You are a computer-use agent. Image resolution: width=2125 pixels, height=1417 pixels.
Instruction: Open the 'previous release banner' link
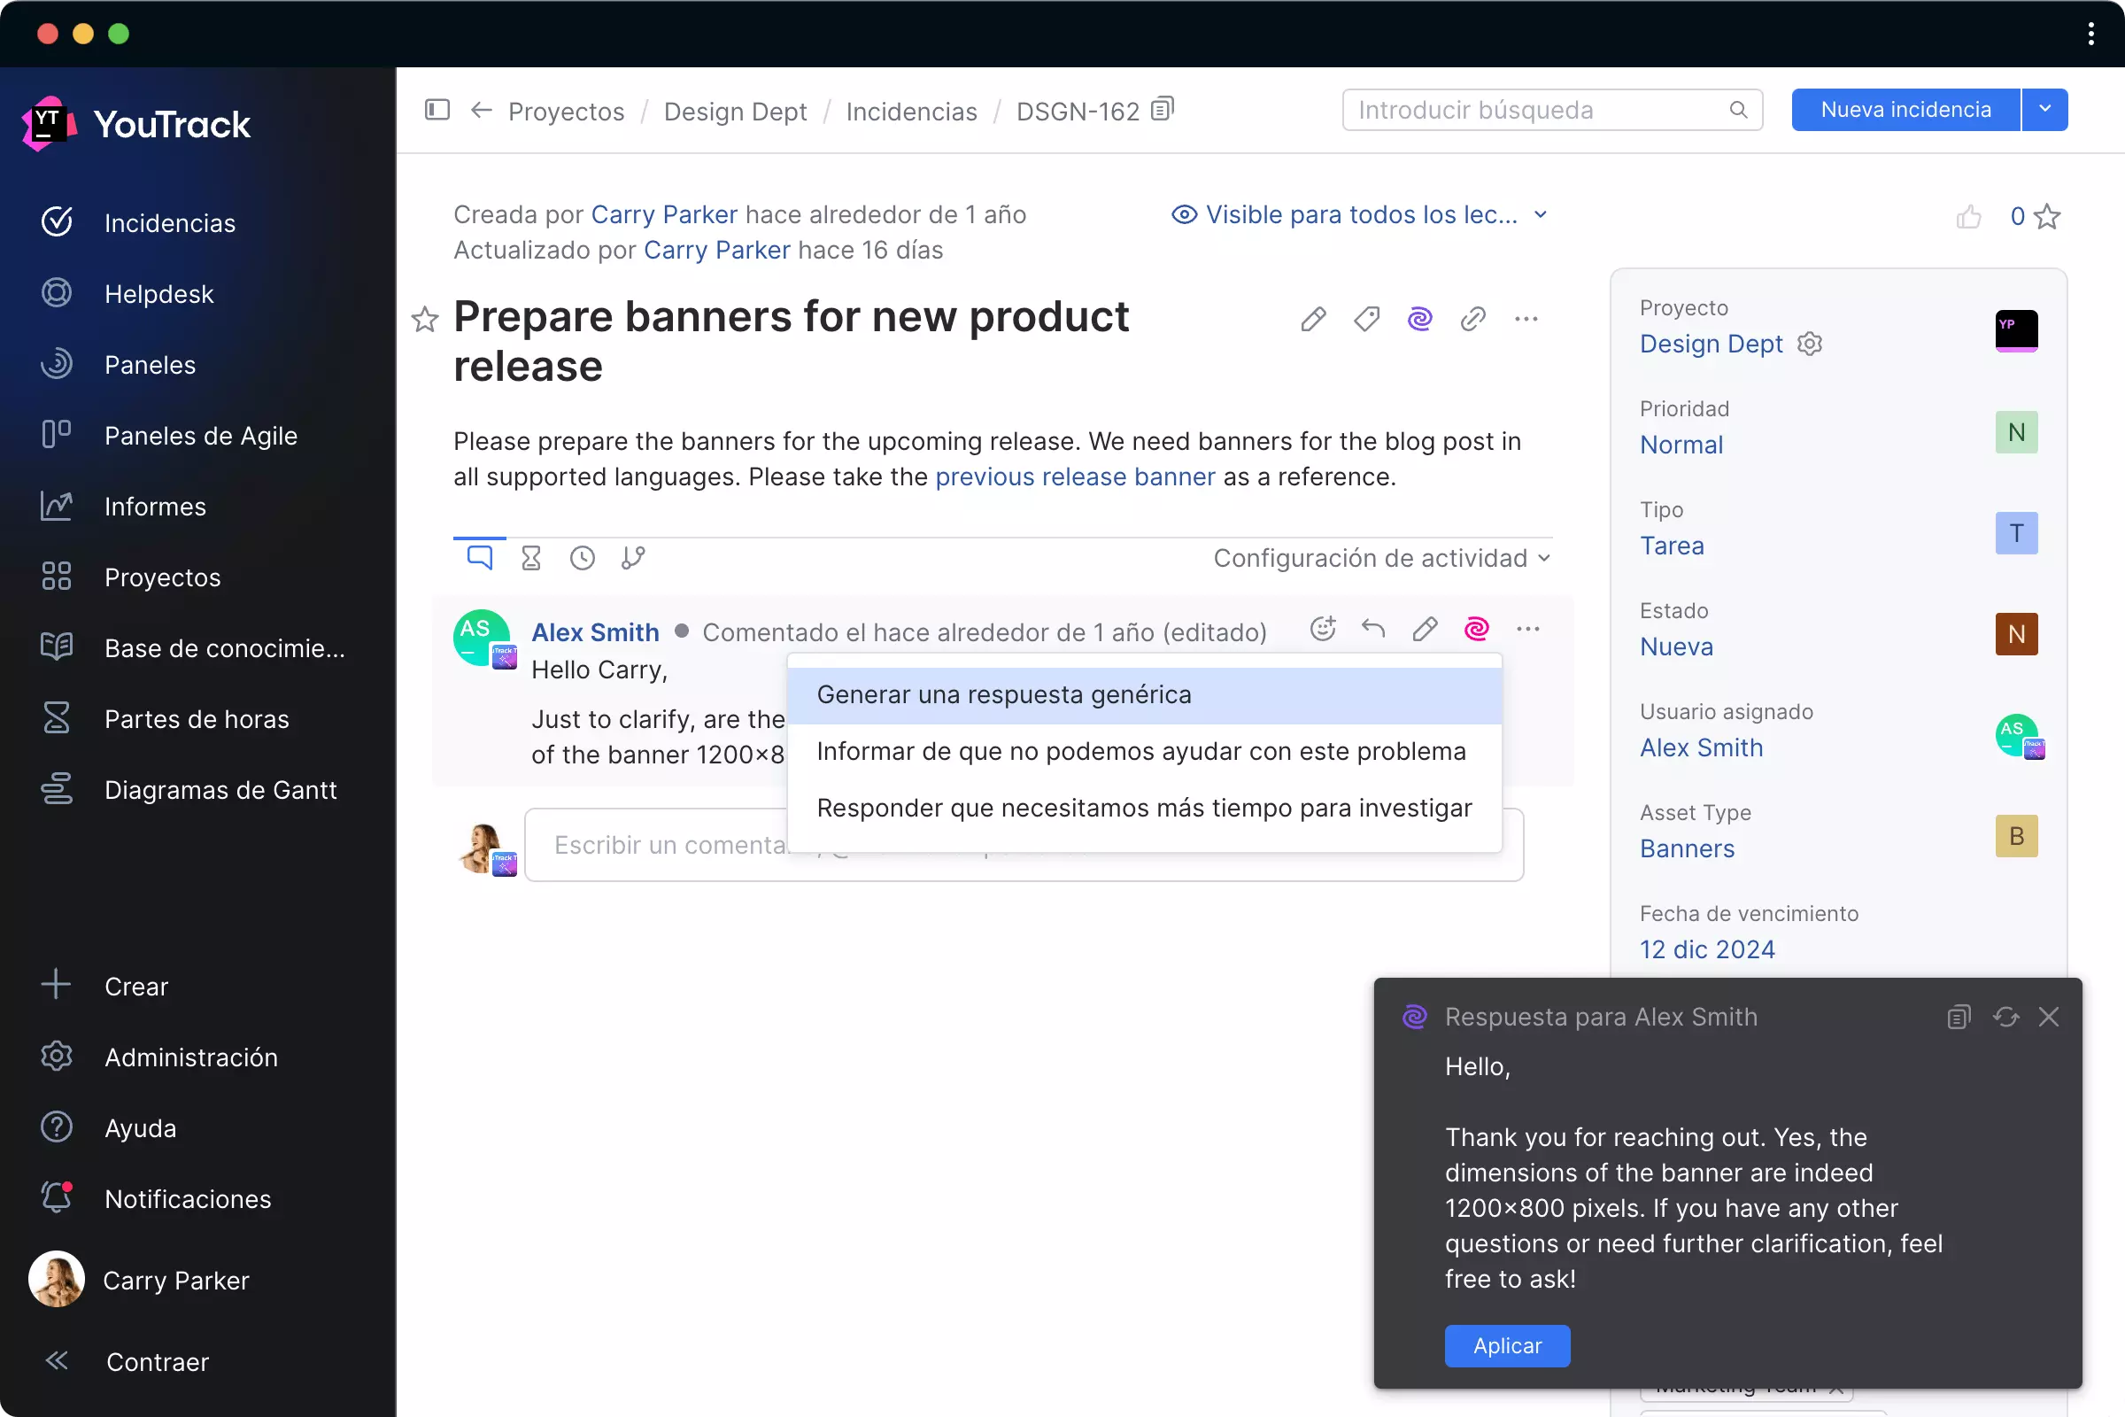tap(1074, 477)
